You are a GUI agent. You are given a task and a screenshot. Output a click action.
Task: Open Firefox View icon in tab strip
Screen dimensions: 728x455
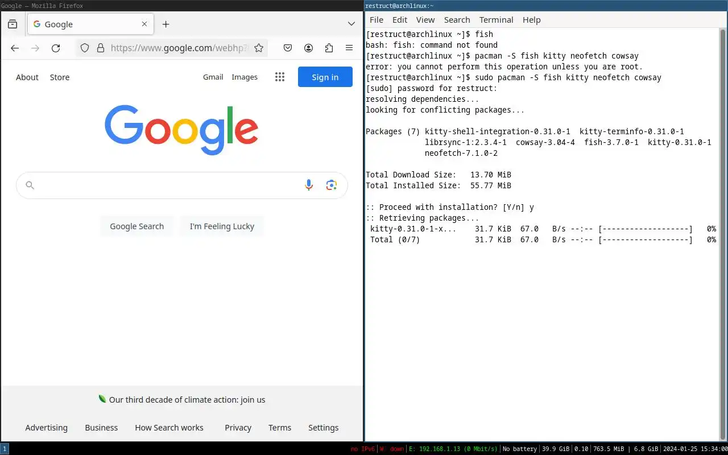13,24
